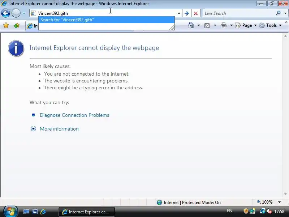Click 'There might be a typing error' line
This screenshot has height=217, width=289.
(94, 88)
